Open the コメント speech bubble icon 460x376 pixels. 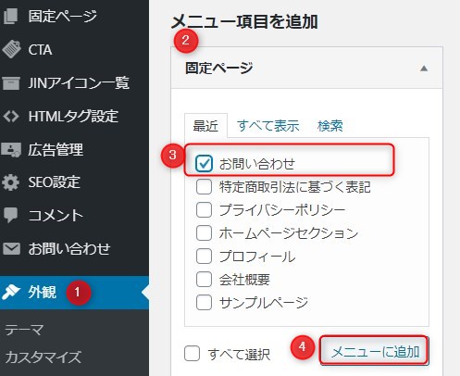11,215
